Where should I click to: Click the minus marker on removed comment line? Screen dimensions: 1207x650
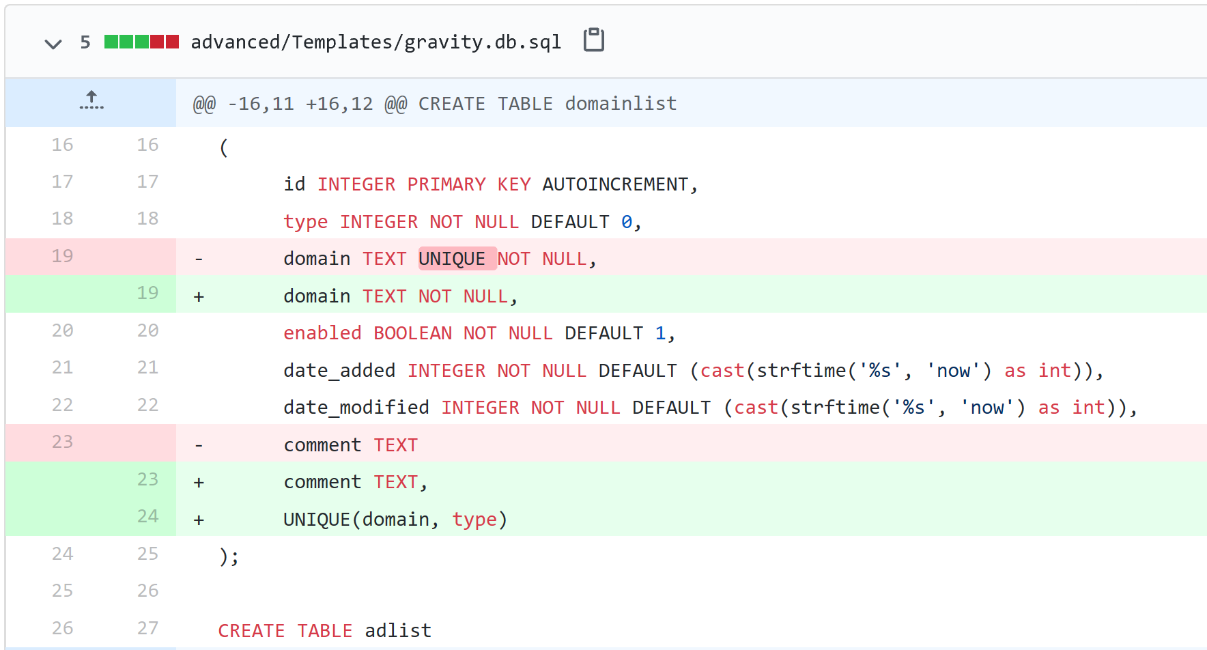tap(199, 446)
